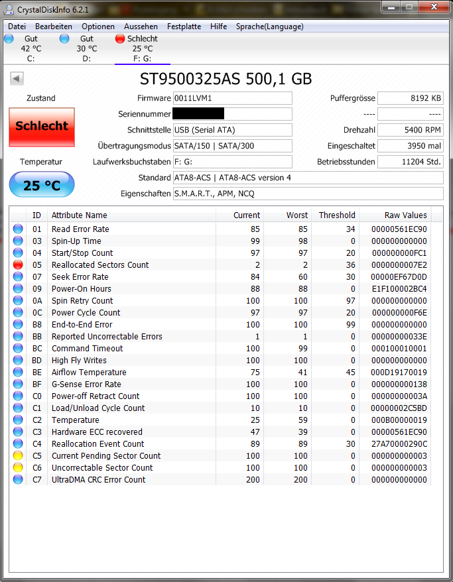Click the blue icon for Spin-Up Time

pyautogui.click(x=18, y=241)
